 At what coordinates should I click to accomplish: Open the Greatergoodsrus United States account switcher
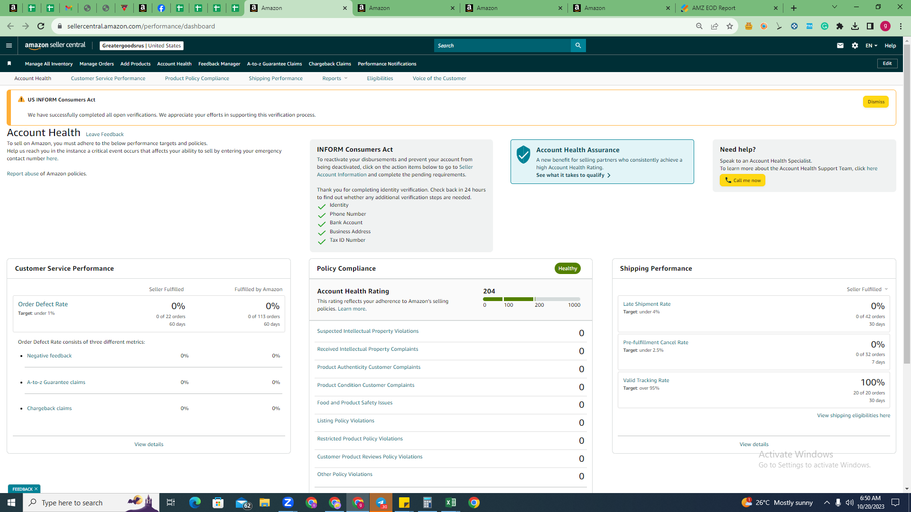coord(141,46)
